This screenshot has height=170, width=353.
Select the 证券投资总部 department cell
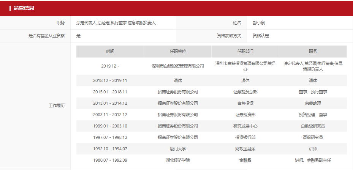click(x=245, y=92)
